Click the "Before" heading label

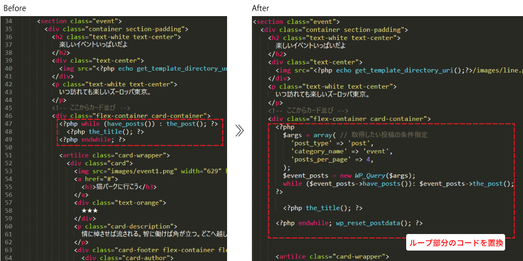15,8
